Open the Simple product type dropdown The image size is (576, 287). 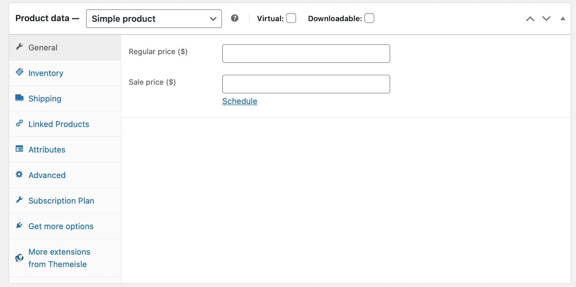point(154,18)
